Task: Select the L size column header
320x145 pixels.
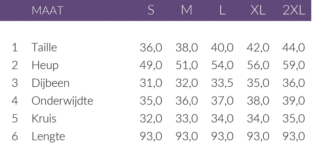Action: (222, 10)
